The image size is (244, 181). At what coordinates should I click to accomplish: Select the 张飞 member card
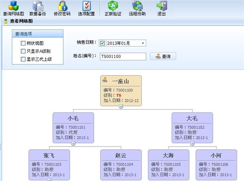[49, 165]
